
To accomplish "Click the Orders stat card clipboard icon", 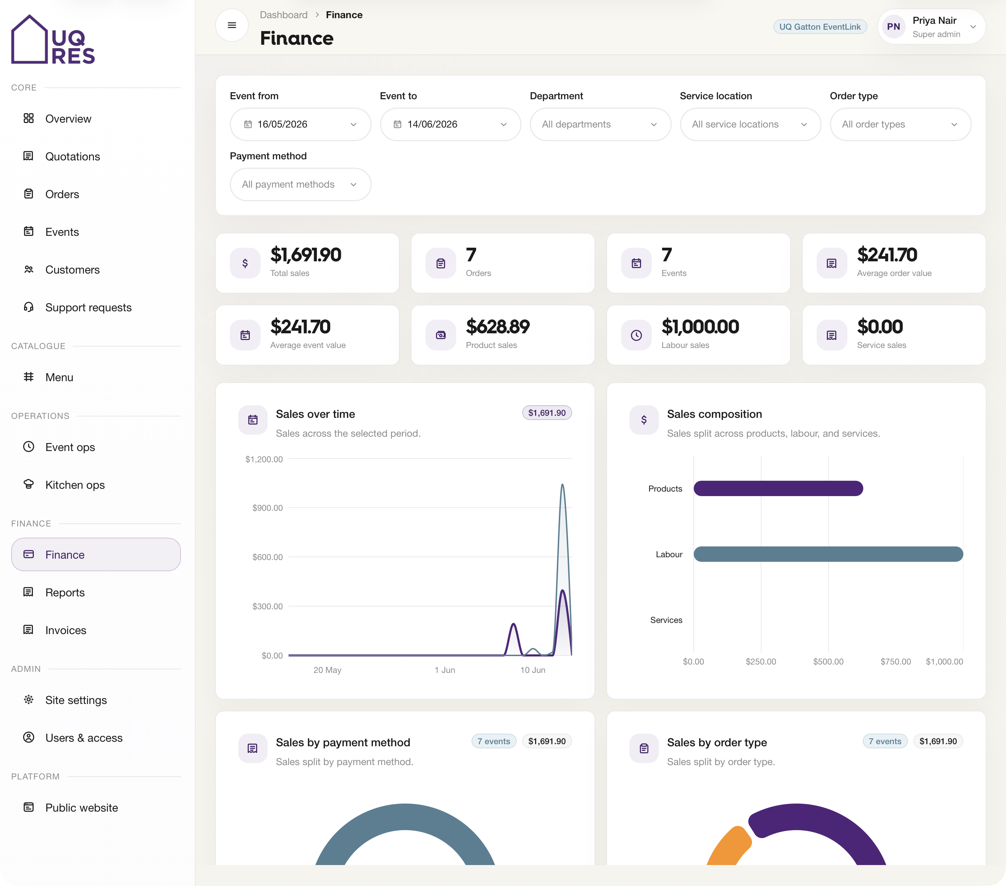I will 441,263.
